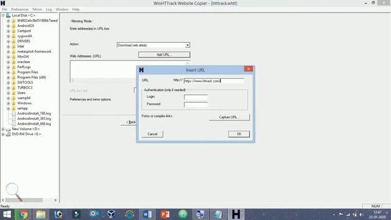391x220 pixels.
Task: Click the clock in the system tray
Action: (377, 215)
